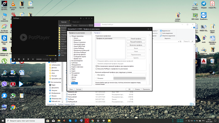Screen dimensions: 219x123
Task: Click the Экспорт button in settings
Action: [x=79, y=89]
